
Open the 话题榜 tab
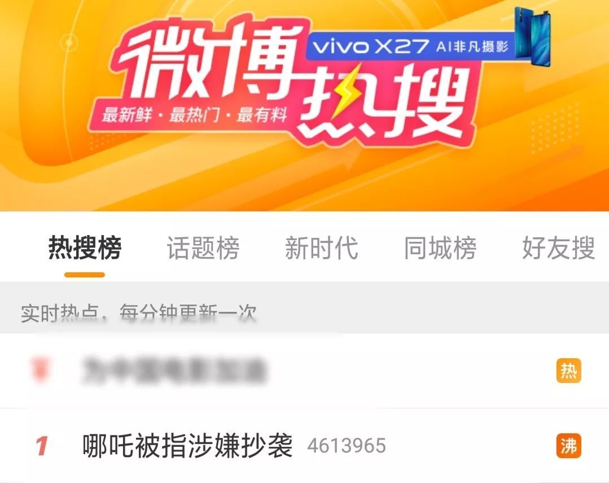point(203,248)
